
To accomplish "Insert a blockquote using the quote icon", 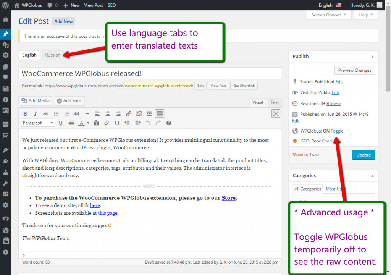I will pyautogui.click(x=77, y=113).
